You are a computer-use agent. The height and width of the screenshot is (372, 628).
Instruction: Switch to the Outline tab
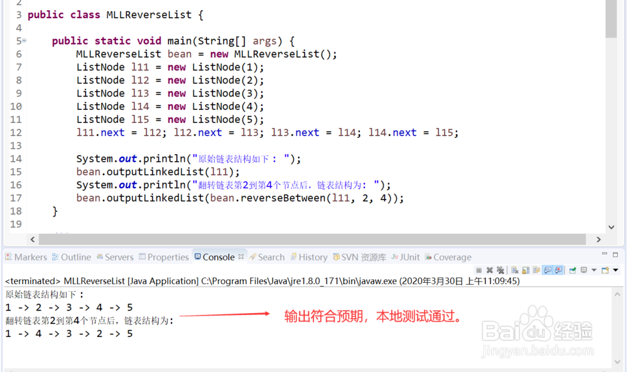click(x=72, y=257)
